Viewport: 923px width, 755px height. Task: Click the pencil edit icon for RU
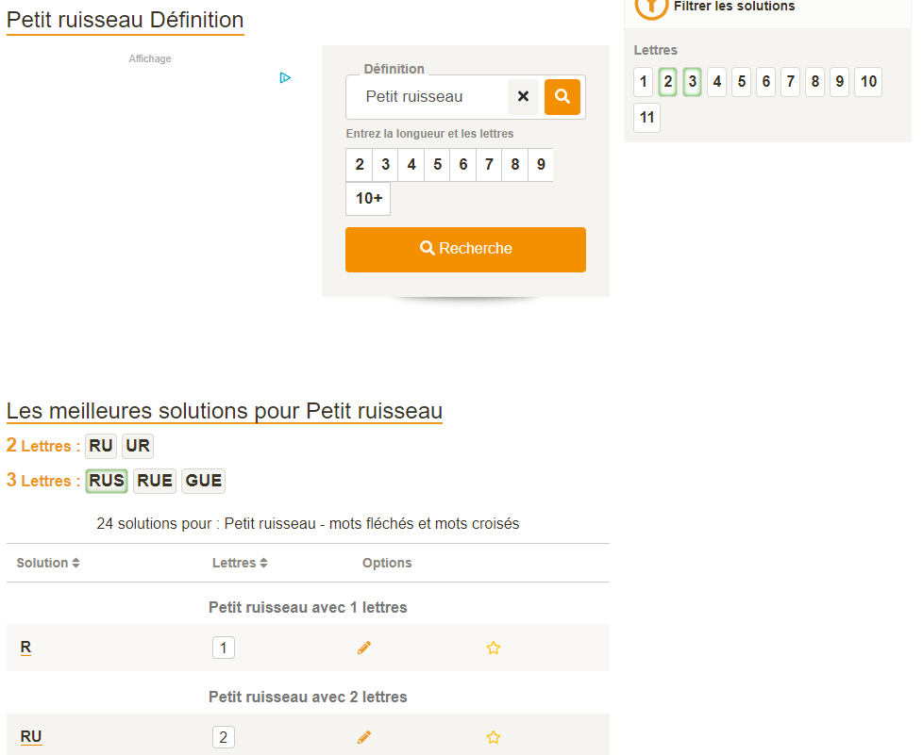click(x=364, y=737)
